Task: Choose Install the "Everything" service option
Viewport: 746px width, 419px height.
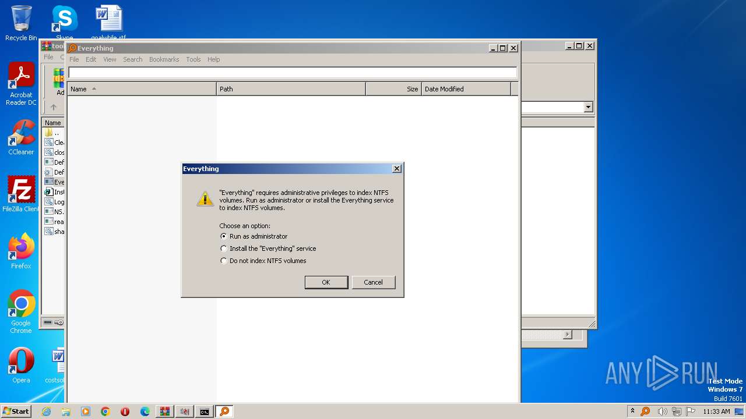Action: point(268,248)
